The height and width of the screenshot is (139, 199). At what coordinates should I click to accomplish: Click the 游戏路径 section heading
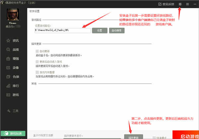coord(36,20)
